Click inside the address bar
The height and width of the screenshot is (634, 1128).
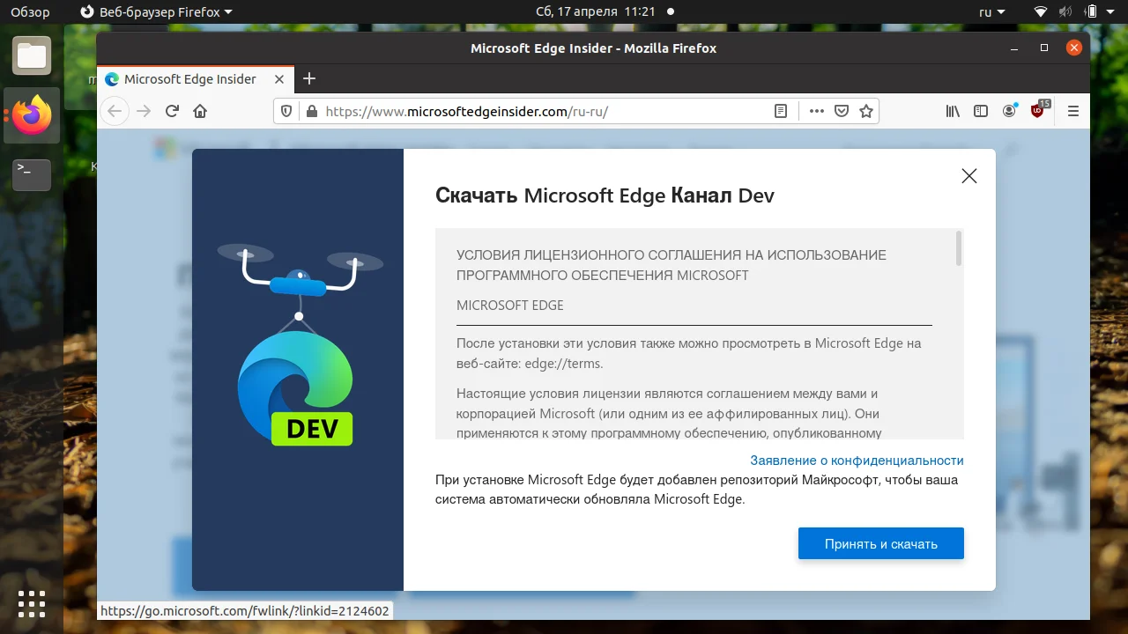pos(529,111)
